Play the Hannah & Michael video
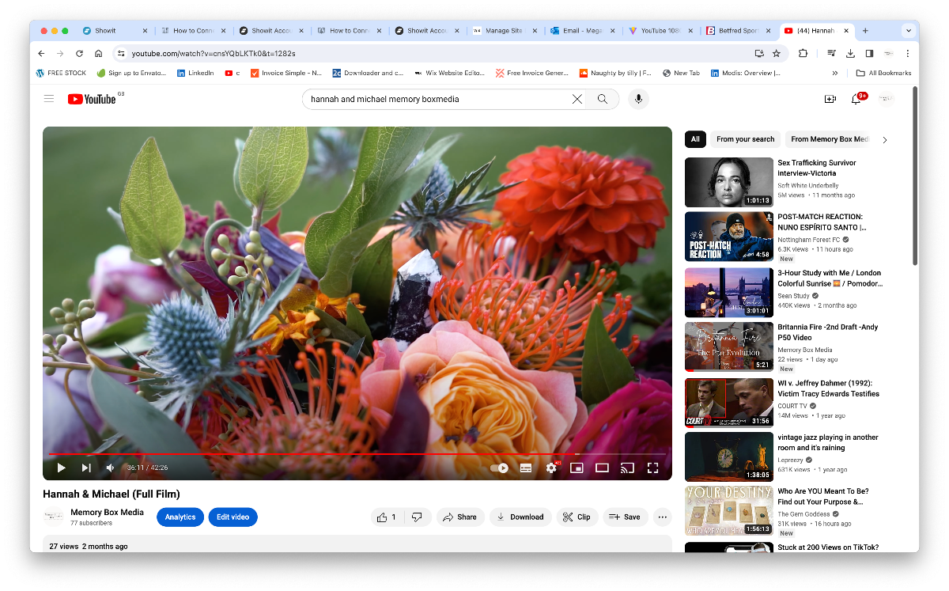 [61, 468]
